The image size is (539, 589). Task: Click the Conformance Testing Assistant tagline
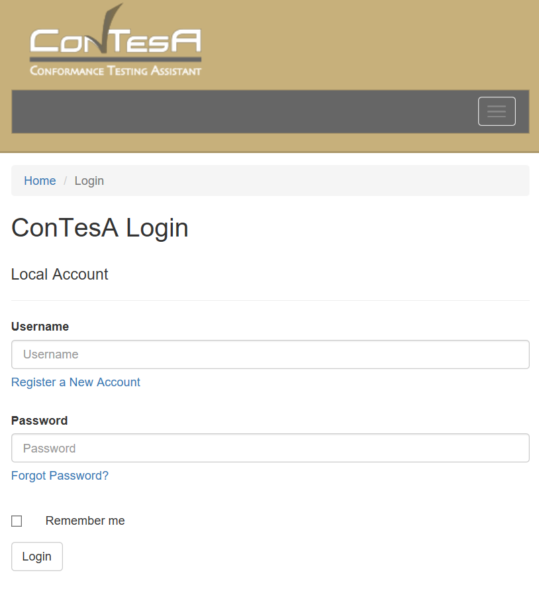click(115, 71)
